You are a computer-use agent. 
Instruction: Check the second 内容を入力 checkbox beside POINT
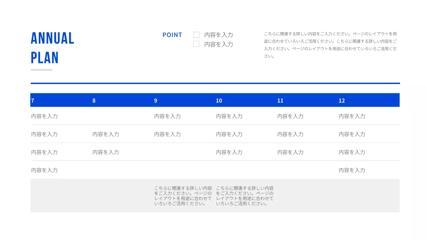[196, 44]
